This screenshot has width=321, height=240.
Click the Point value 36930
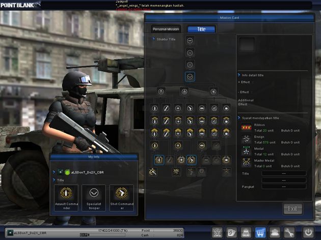[x=177, y=230]
